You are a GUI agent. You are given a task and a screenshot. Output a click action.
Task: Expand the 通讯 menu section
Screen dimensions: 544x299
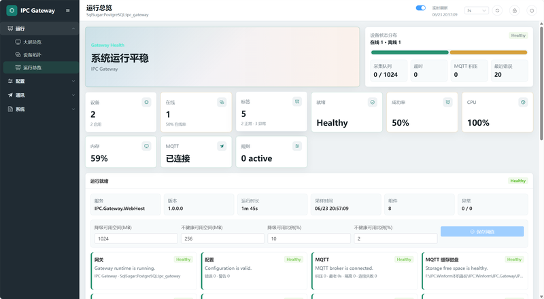coord(39,95)
